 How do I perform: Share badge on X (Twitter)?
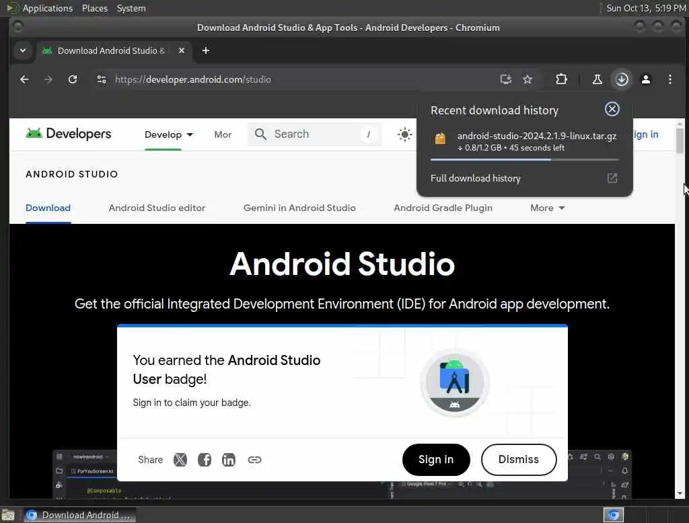pos(180,460)
